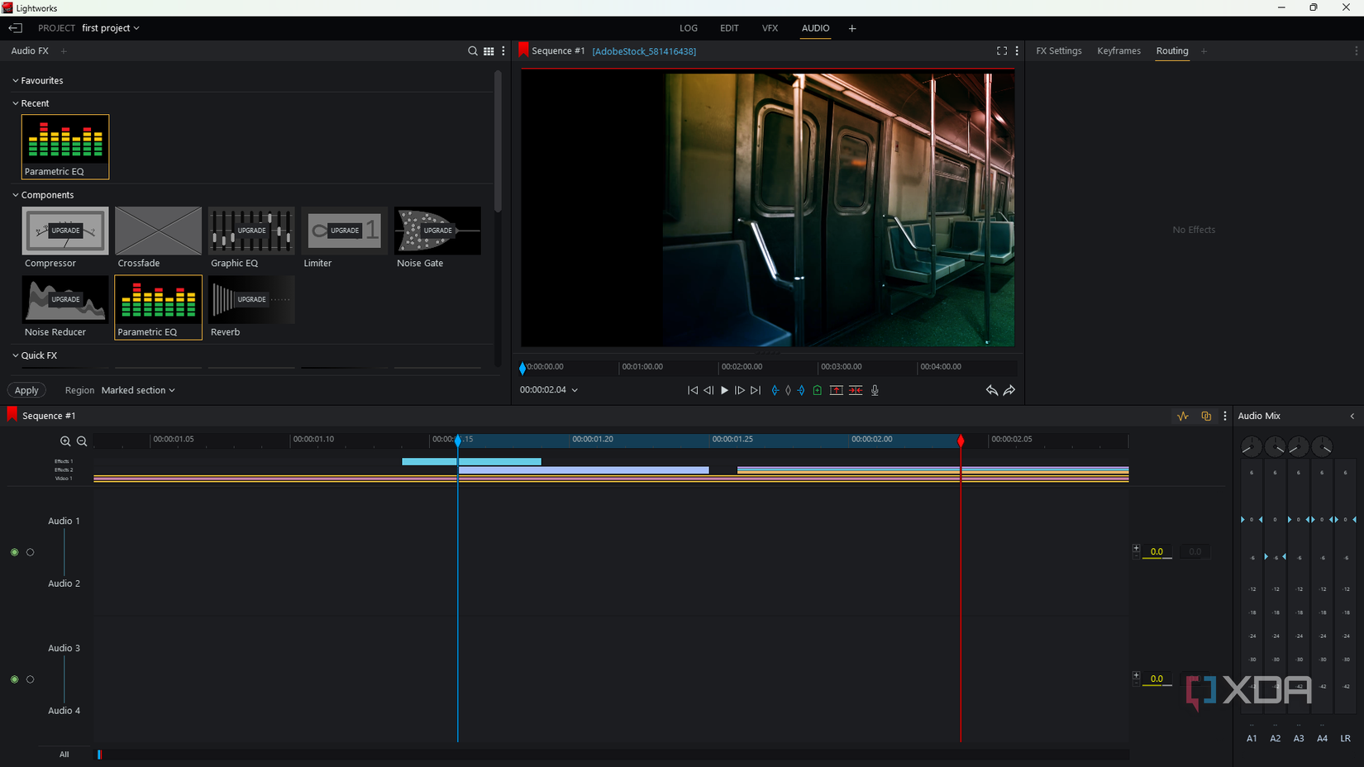Click the Play button in the viewer
The height and width of the screenshot is (767, 1364).
click(724, 390)
